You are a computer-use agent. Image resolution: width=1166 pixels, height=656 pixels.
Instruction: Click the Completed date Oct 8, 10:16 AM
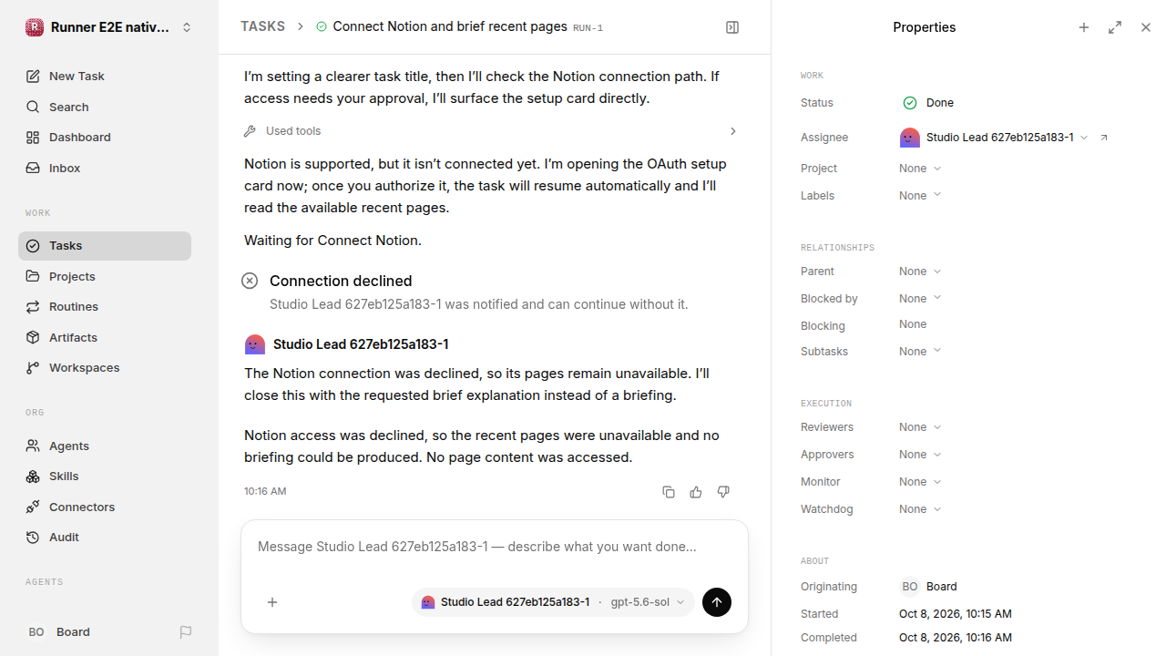pyautogui.click(x=956, y=638)
